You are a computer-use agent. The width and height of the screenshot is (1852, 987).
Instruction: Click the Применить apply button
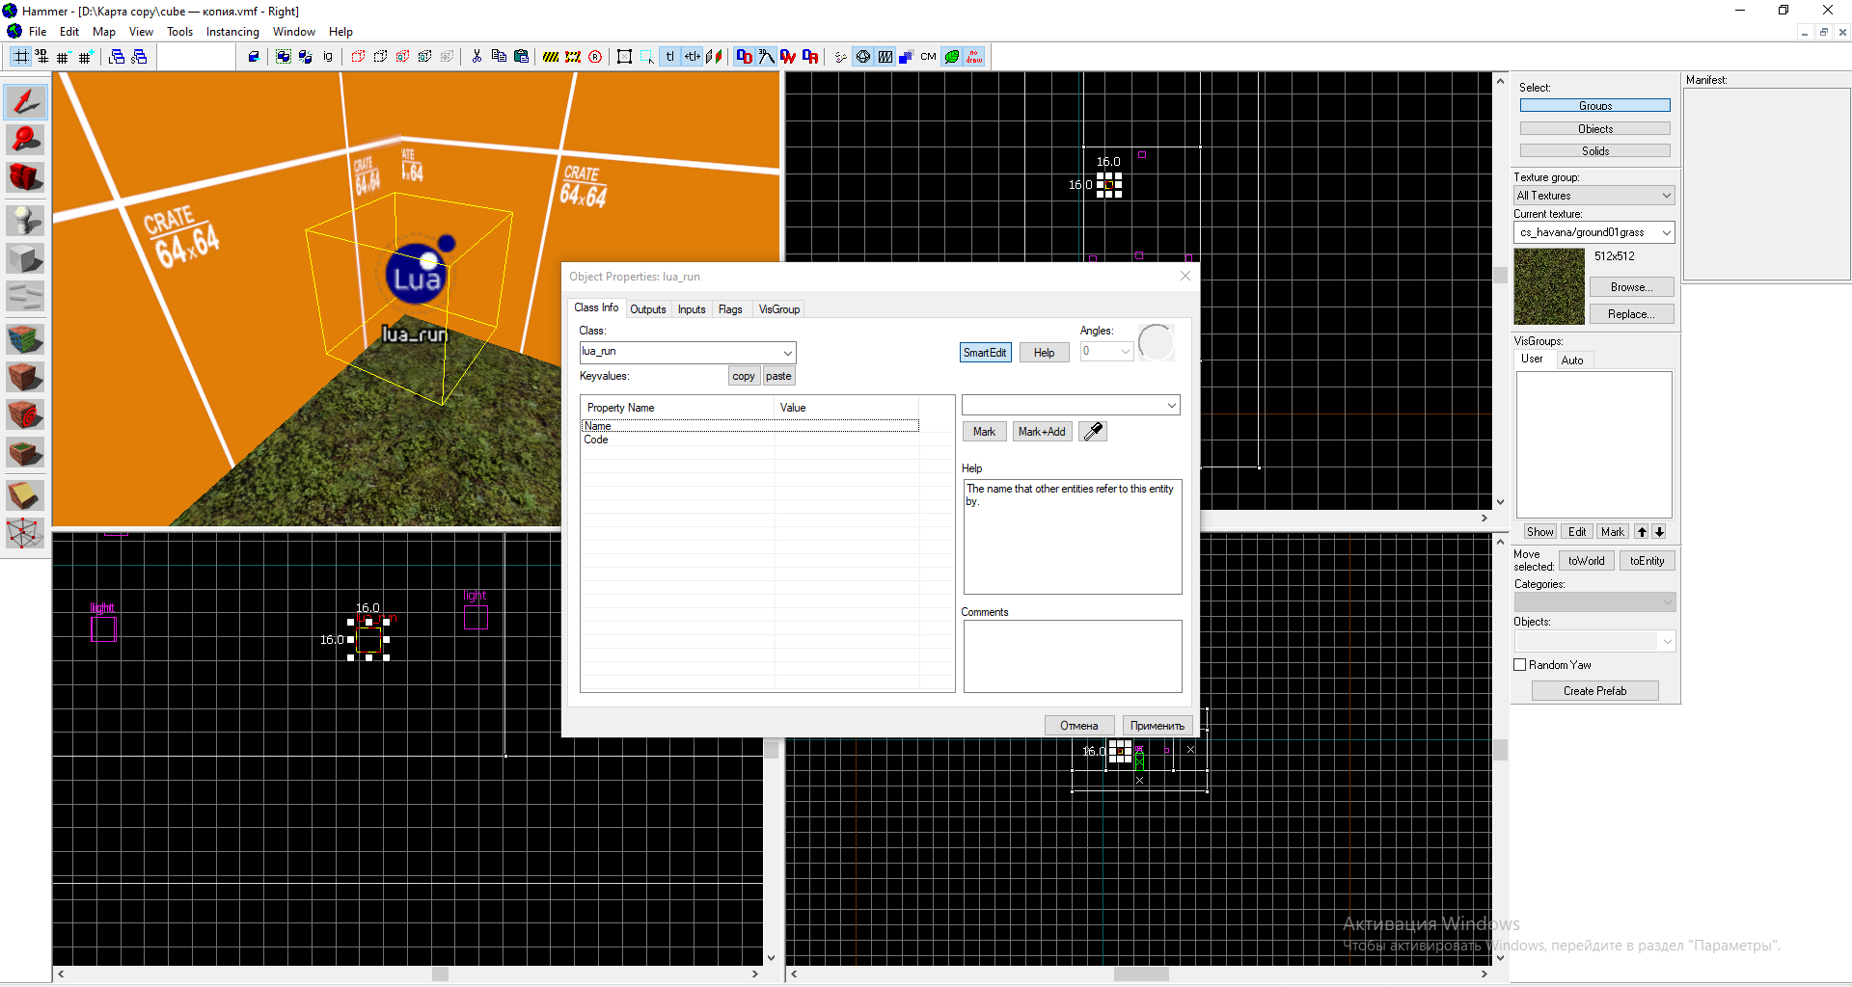click(1157, 726)
